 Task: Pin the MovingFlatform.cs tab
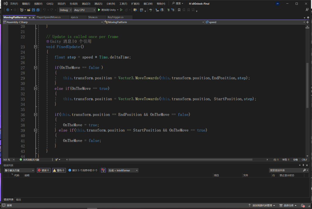pos(30,17)
